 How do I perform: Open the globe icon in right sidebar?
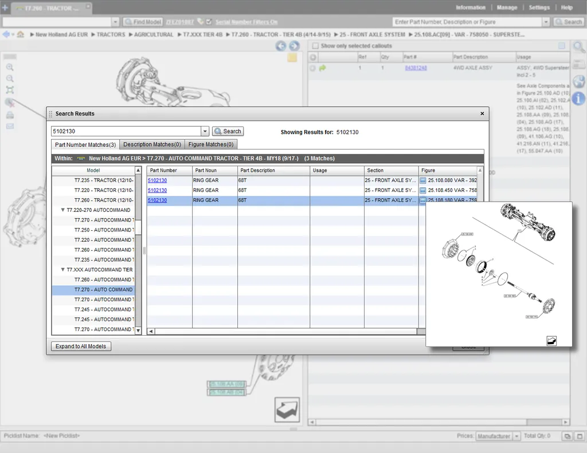coord(579,81)
